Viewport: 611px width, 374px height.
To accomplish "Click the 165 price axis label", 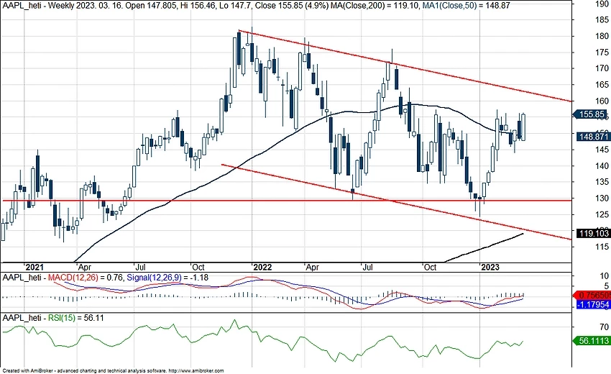I will [x=602, y=85].
